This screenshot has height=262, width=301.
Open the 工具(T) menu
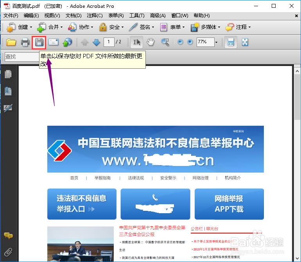pyautogui.click(x=137, y=16)
